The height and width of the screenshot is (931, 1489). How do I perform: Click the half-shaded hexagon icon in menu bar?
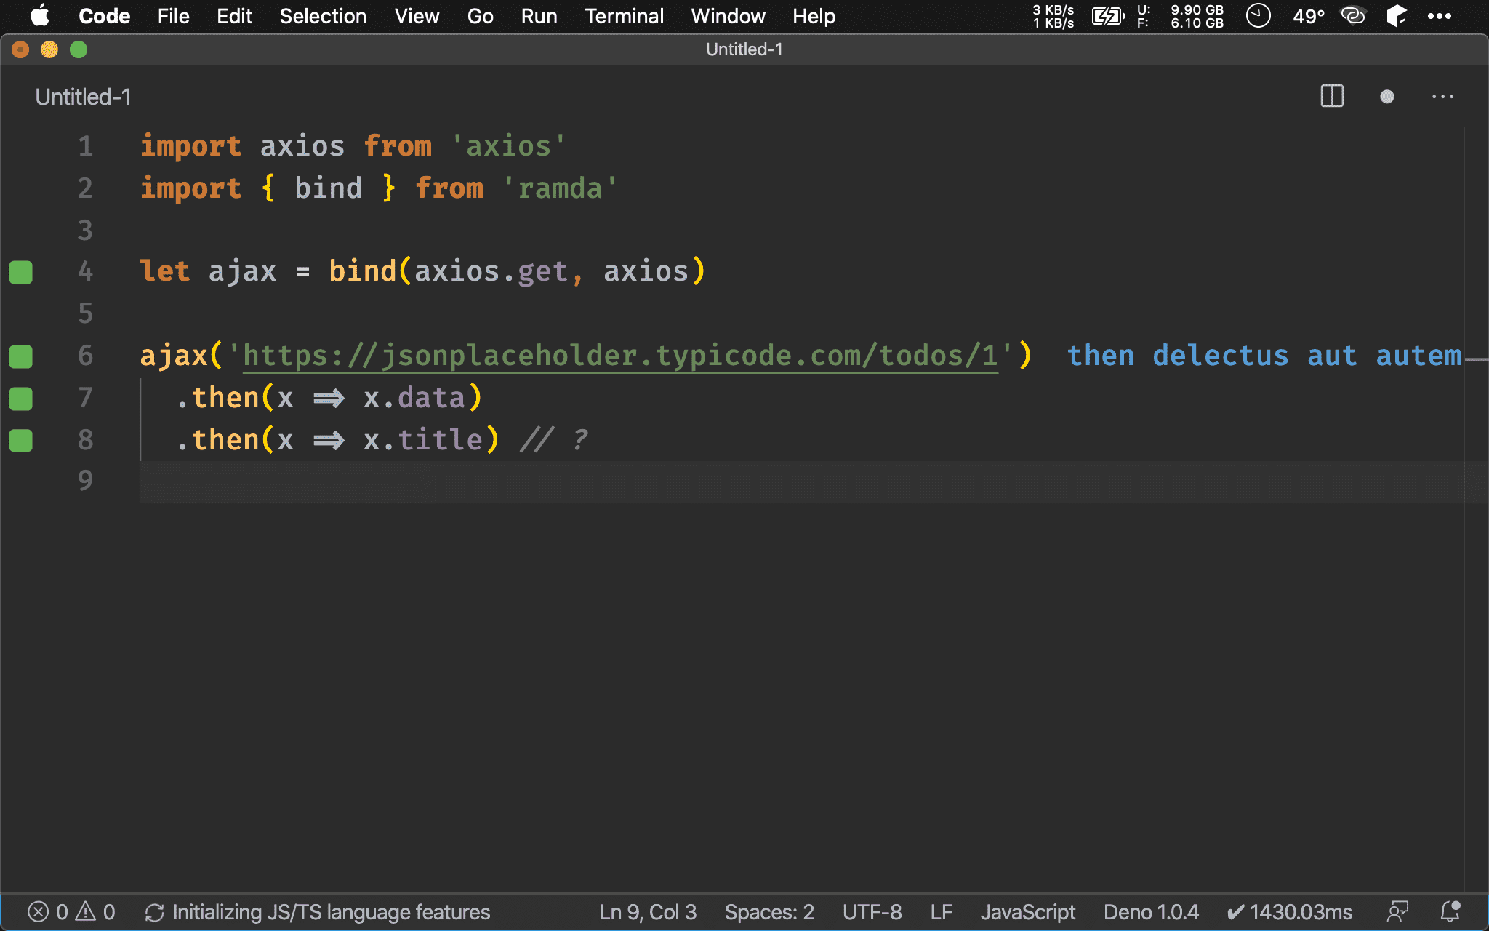[x=1396, y=16]
